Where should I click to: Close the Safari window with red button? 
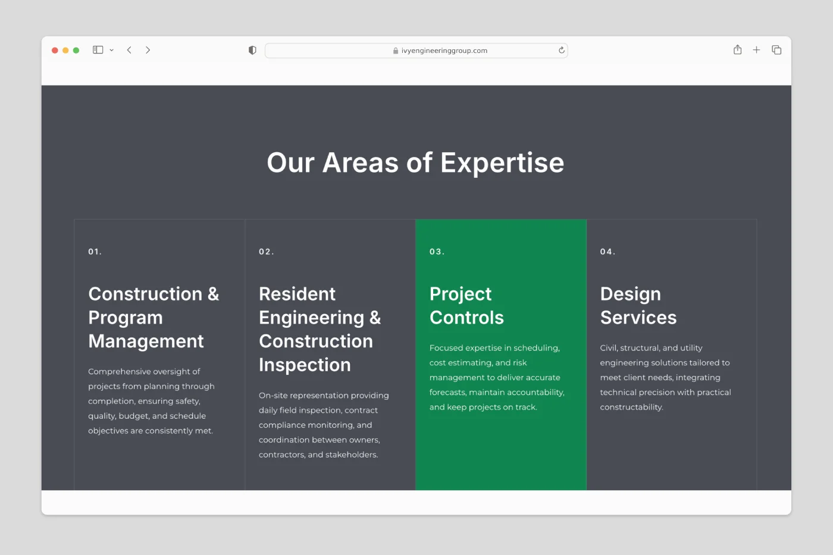tap(55, 51)
